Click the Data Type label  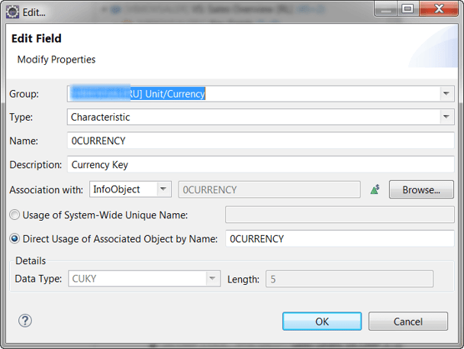[x=38, y=279]
